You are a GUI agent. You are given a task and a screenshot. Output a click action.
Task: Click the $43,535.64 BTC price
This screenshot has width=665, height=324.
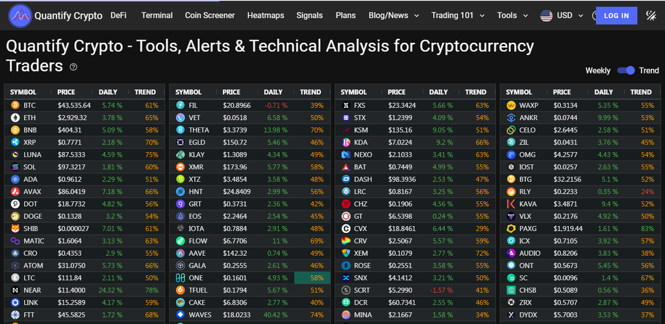coord(74,105)
